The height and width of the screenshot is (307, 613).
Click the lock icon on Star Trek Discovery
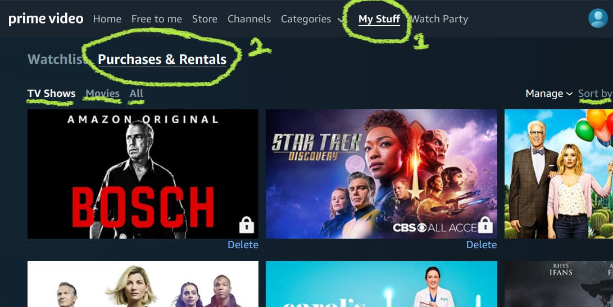coord(485,225)
